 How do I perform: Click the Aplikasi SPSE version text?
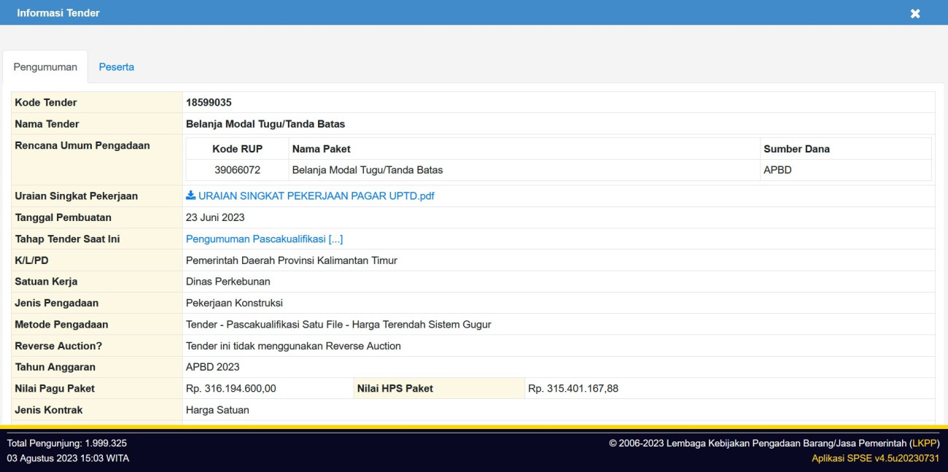[x=875, y=458]
